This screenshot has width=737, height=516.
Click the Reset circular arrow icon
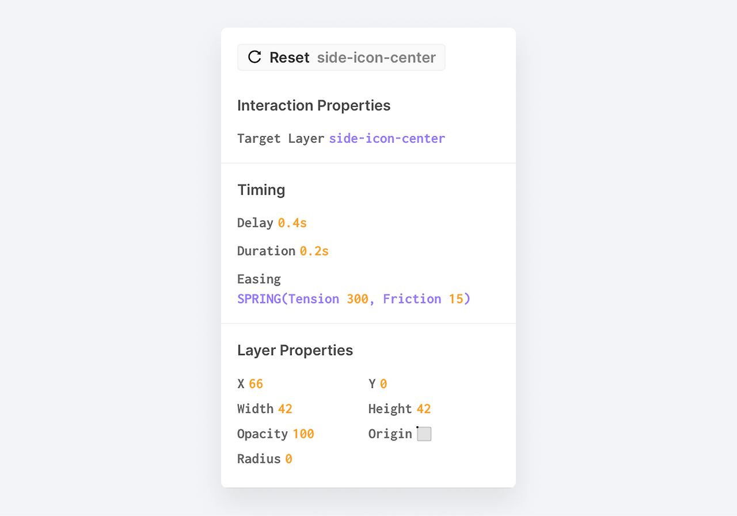(254, 57)
